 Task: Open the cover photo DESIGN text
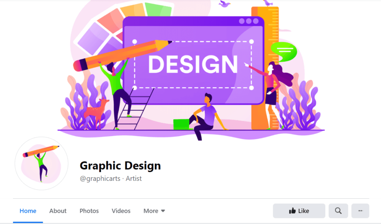pyautogui.click(x=193, y=64)
